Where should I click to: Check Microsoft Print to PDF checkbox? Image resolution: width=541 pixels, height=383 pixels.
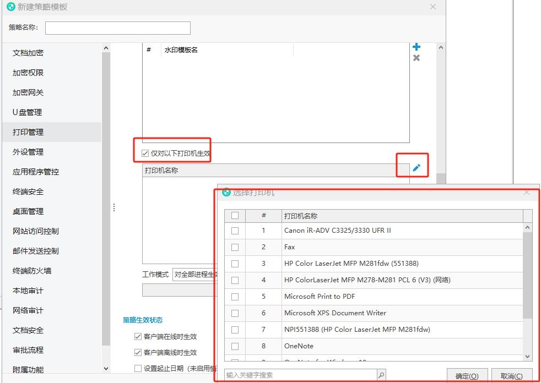click(235, 297)
